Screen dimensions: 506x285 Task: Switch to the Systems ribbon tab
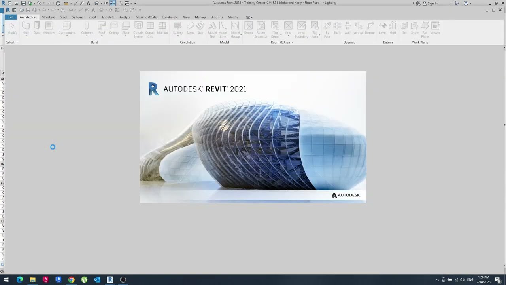click(x=77, y=17)
